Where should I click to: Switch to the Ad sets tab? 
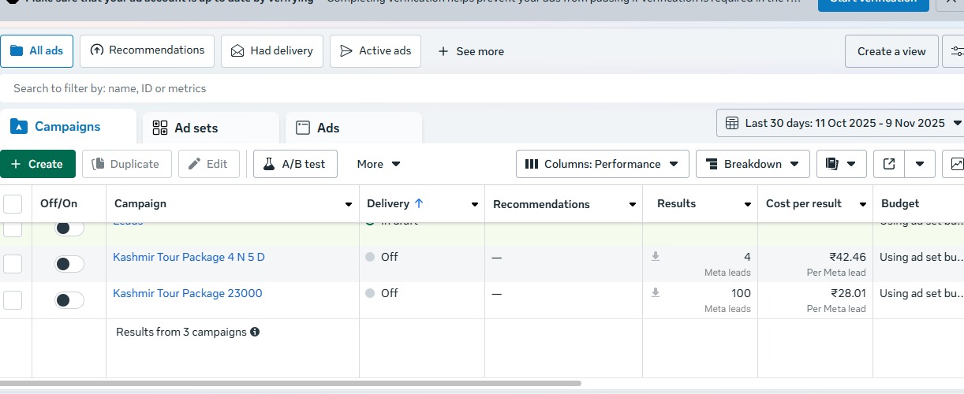[x=196, y=128]
